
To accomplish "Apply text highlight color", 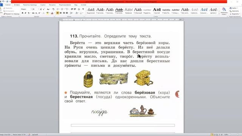I will pos(48,13).
